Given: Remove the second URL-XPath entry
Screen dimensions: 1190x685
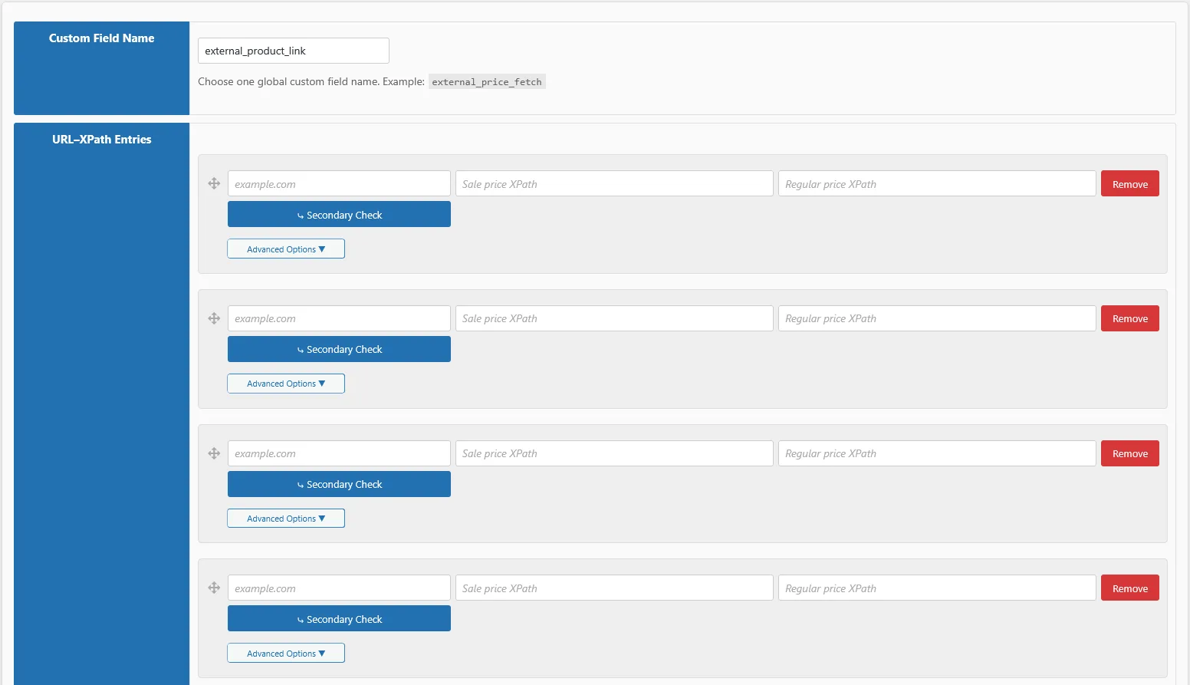Looking at the screenshot, I should [x=1130, y=318].
